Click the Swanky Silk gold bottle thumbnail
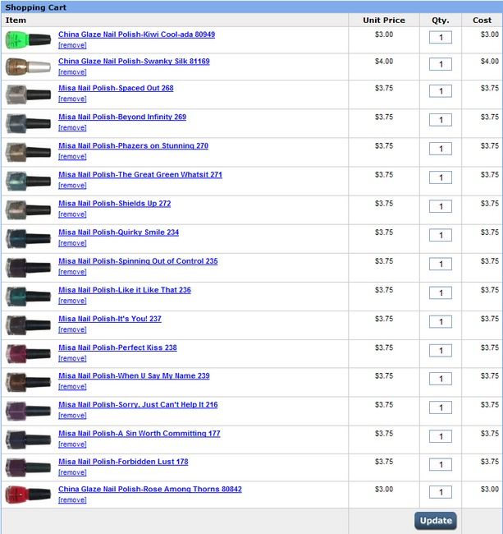 (28, 67)
